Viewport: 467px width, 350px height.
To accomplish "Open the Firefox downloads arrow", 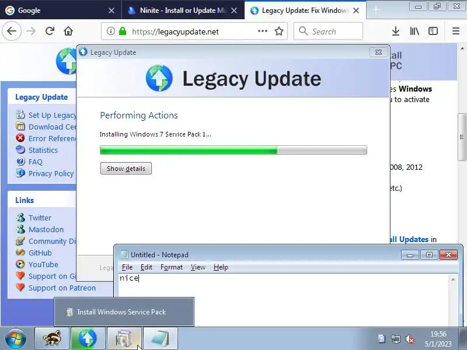I will pos(396,31).
